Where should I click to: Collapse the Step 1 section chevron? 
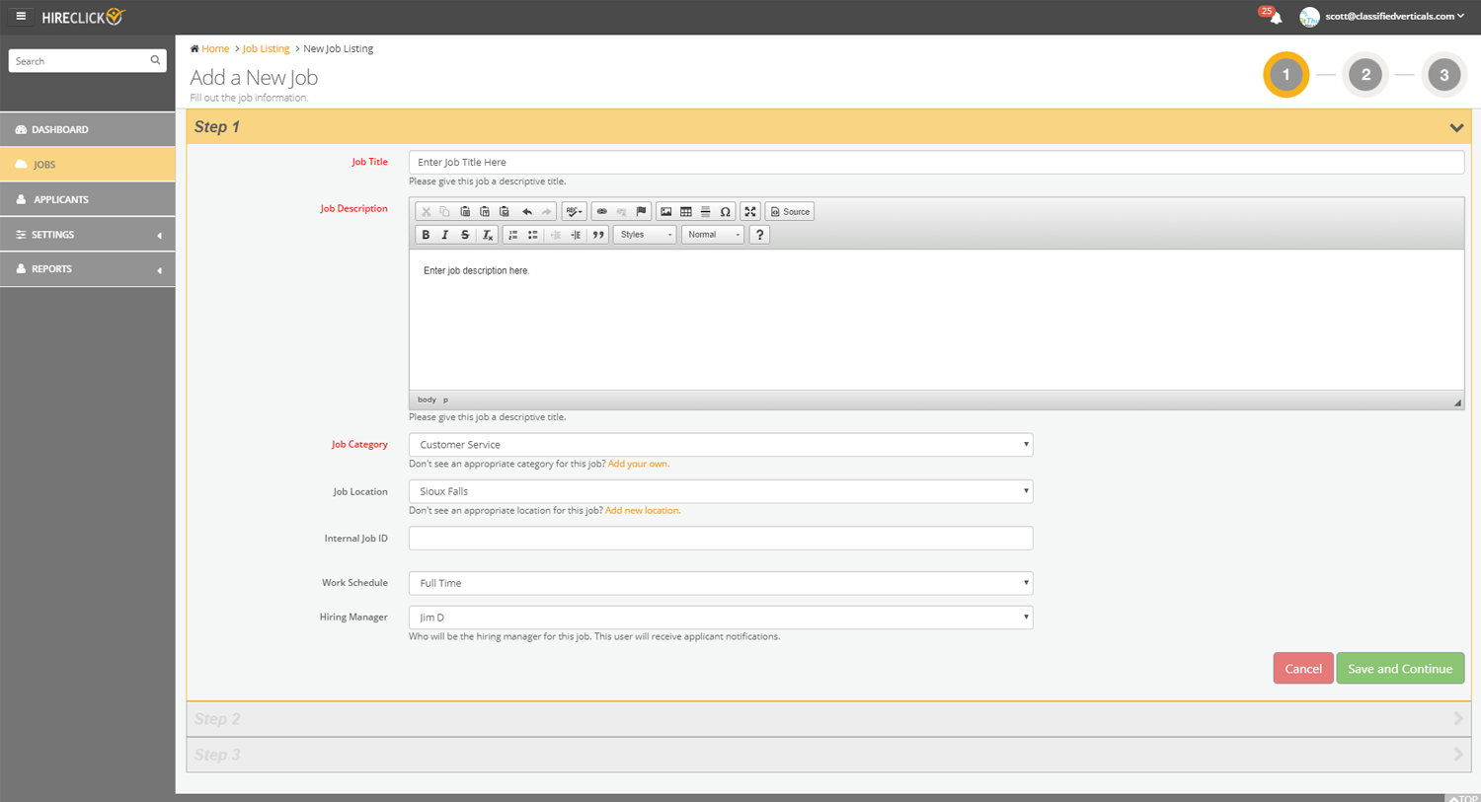pos(1456,127)
